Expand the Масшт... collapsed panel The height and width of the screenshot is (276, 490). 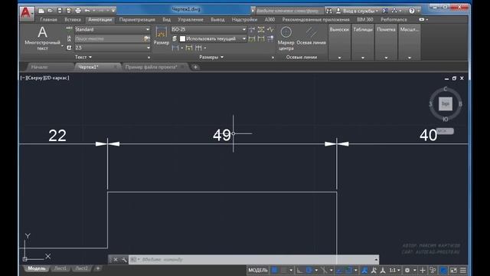(410, 43)
